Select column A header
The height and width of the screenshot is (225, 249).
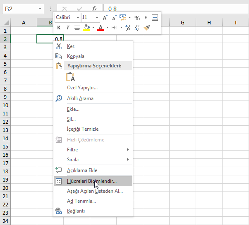pyautogui.click(x=24, y=23)
